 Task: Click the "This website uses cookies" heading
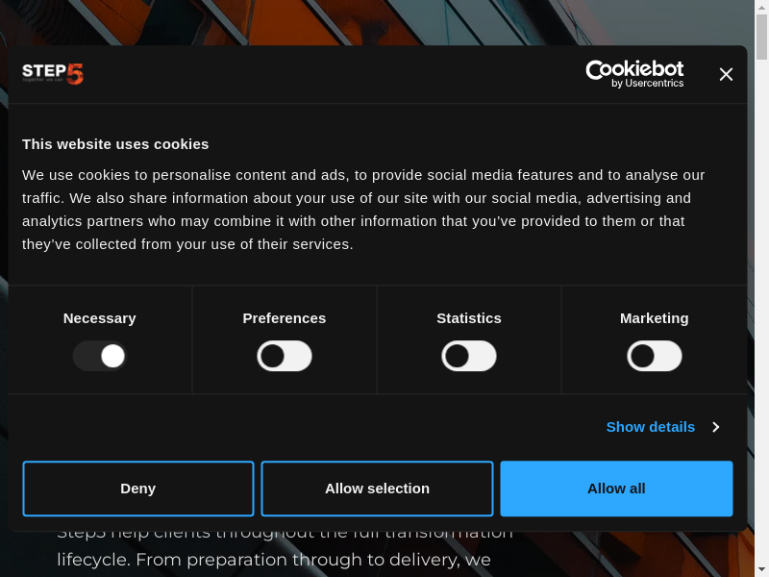point(115,143)
